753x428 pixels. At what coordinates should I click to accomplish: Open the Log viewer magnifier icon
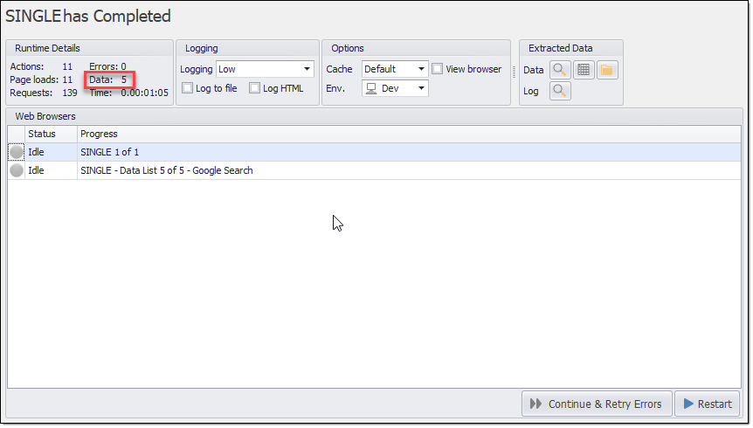(560, 91)
